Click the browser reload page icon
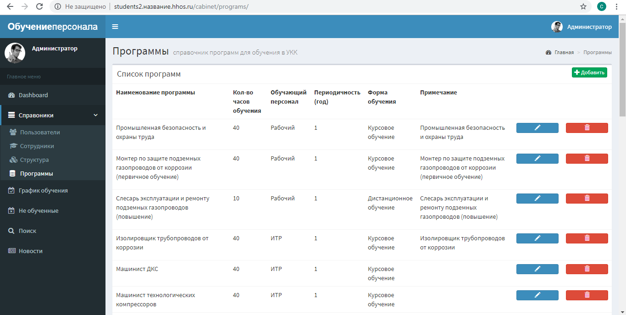This screenshot has height=315, width=626. pos(39,6)
